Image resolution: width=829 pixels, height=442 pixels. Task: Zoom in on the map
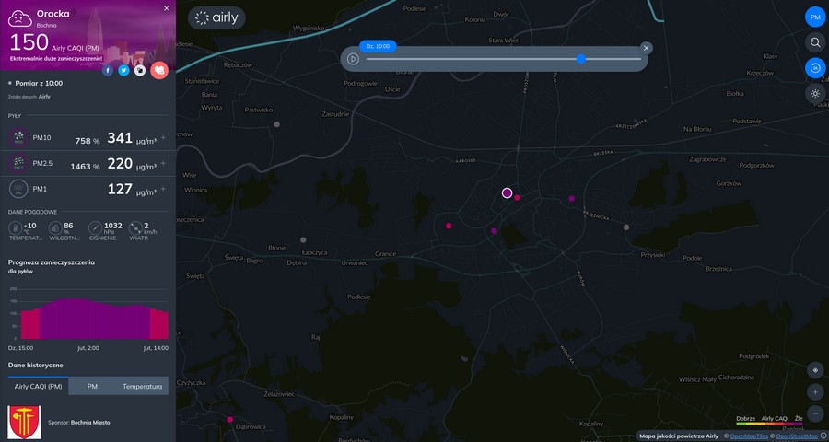click(x=815, y=392)
